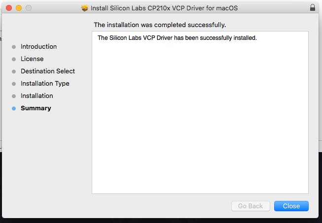322x223 pixels.
Task: Click the package icon in title bar
Action: [85, 8]
